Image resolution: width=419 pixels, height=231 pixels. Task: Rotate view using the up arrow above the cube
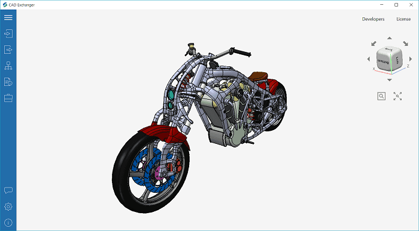390,38
